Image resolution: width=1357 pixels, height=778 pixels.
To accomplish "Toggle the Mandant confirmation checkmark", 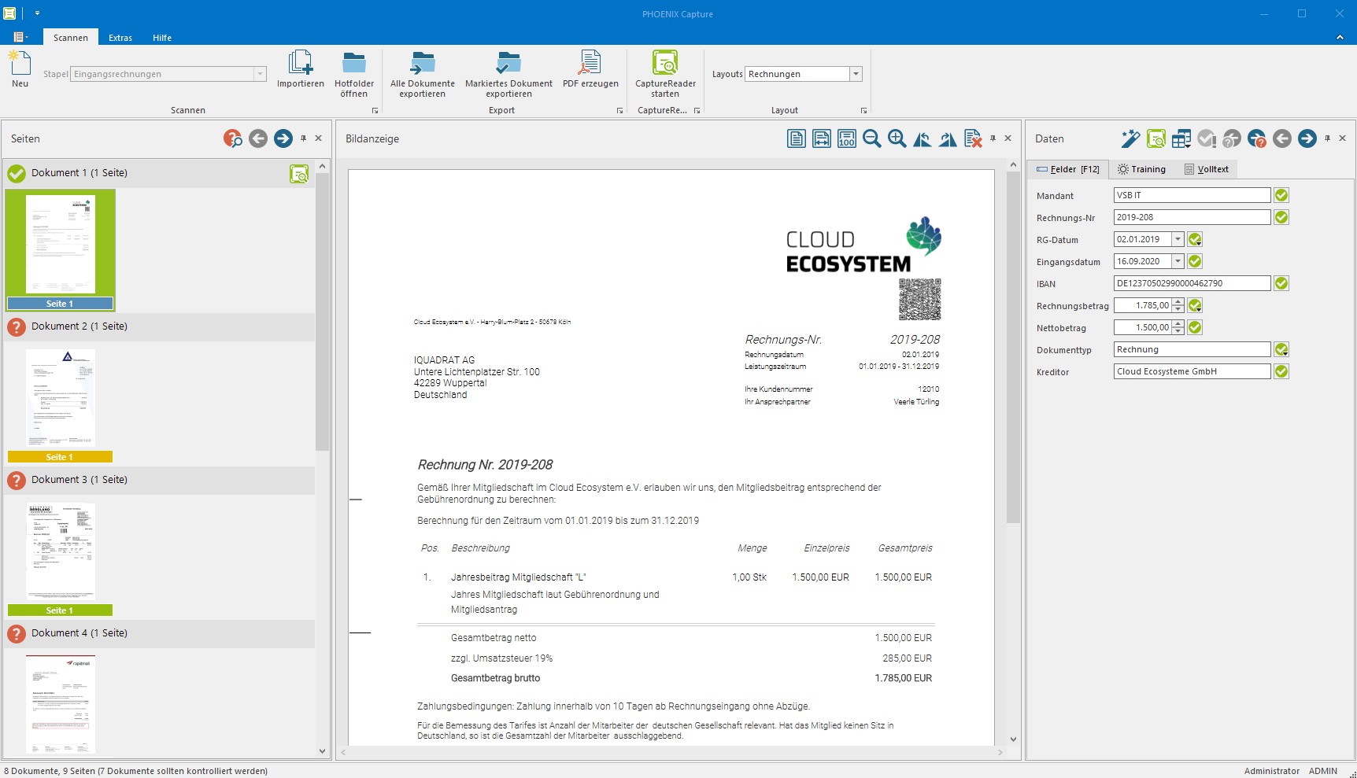I will tap(1281, 195).
